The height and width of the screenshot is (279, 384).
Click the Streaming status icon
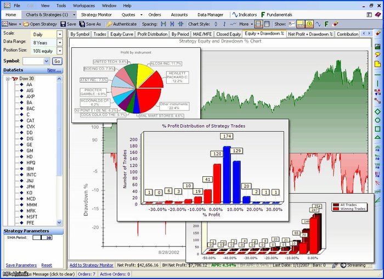(343, 265)
